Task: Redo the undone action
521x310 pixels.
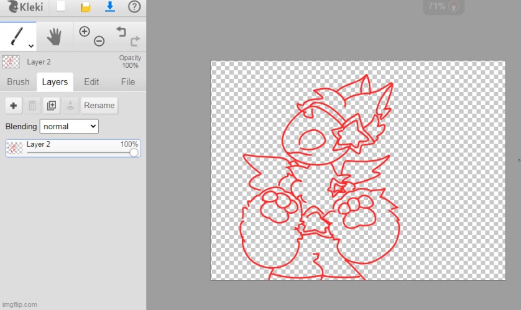Action: click(x=135, y=41)
